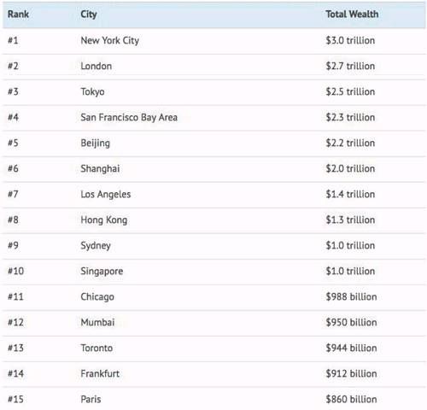Click the Total Wealth column header
Viewport: 427px width, 410px height.
click(352, 15)
